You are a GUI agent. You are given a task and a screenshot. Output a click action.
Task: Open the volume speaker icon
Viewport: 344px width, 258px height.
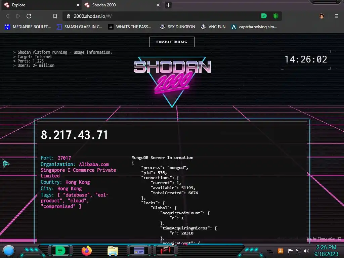[x=307, y=251]
